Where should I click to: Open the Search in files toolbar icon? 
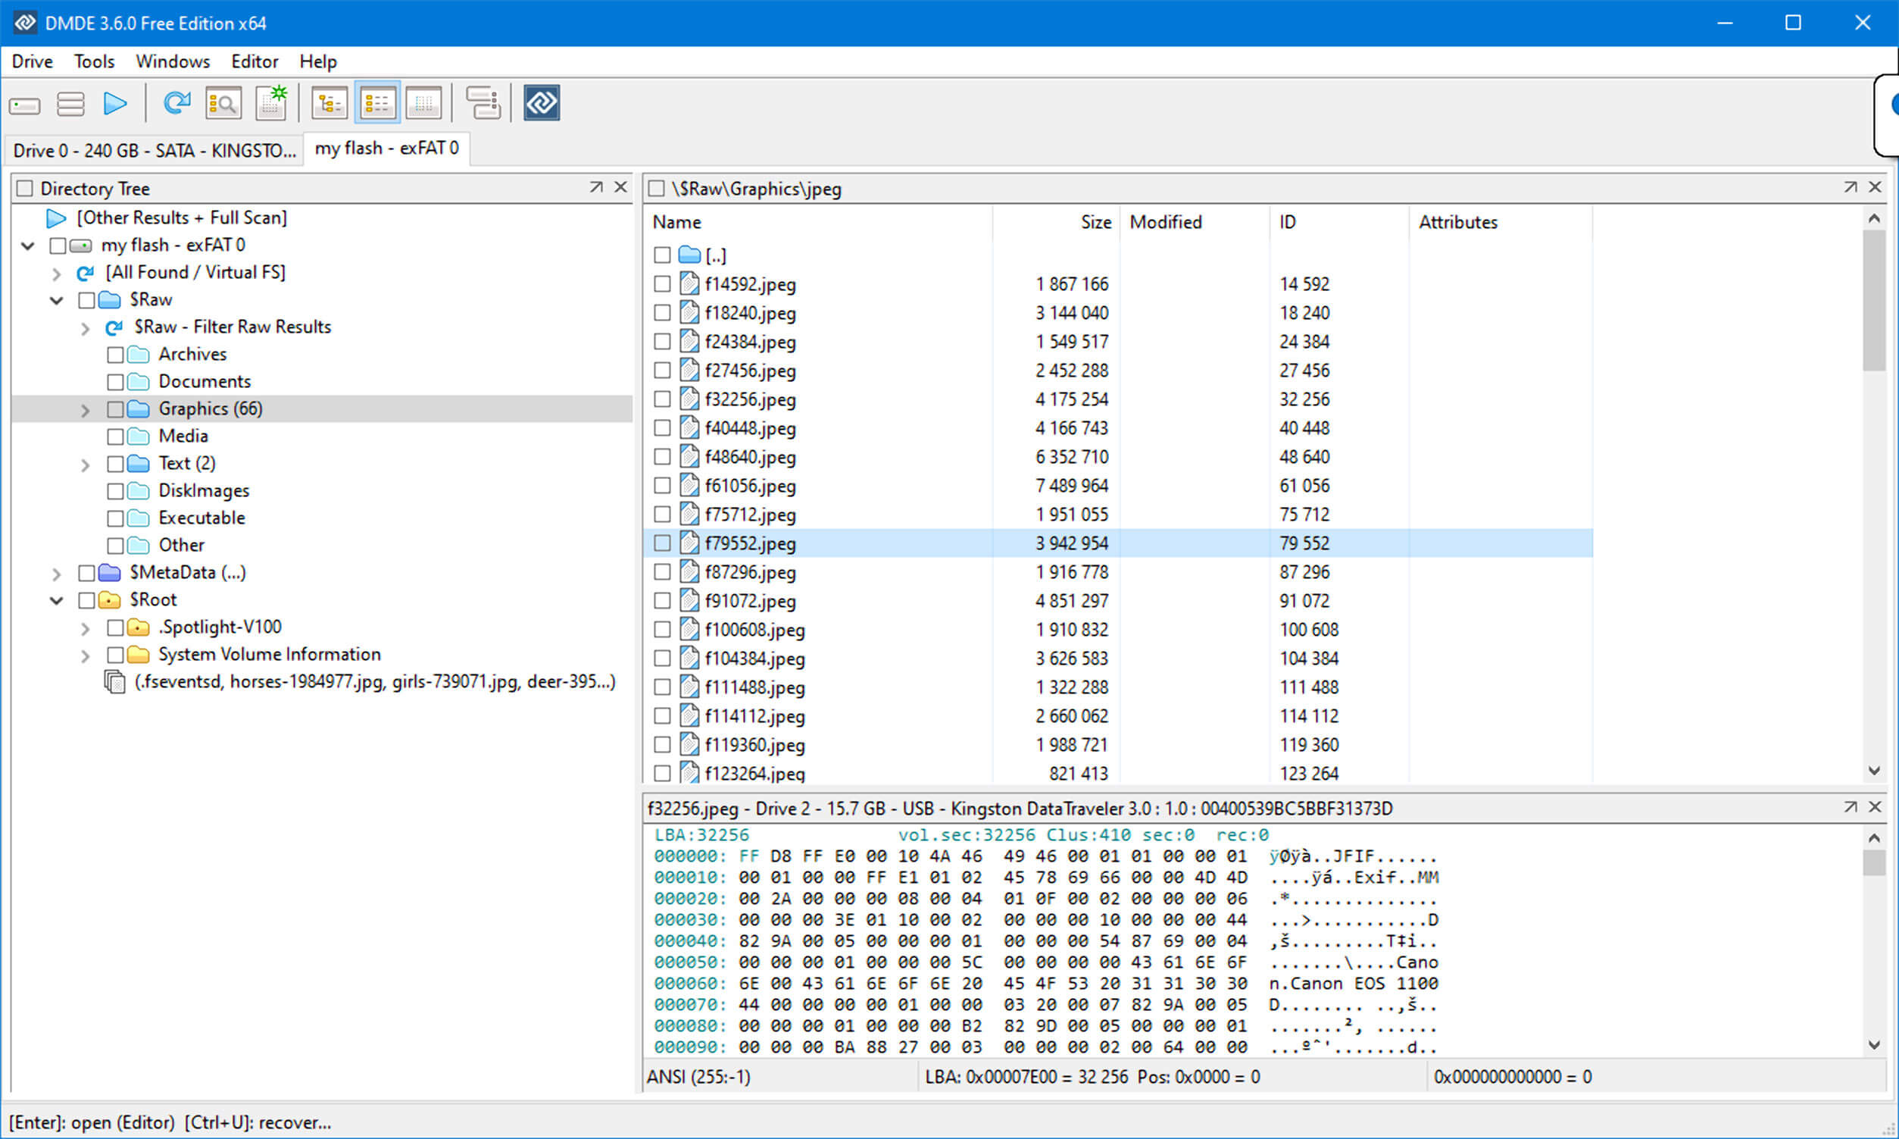click(x=223, y=103)
